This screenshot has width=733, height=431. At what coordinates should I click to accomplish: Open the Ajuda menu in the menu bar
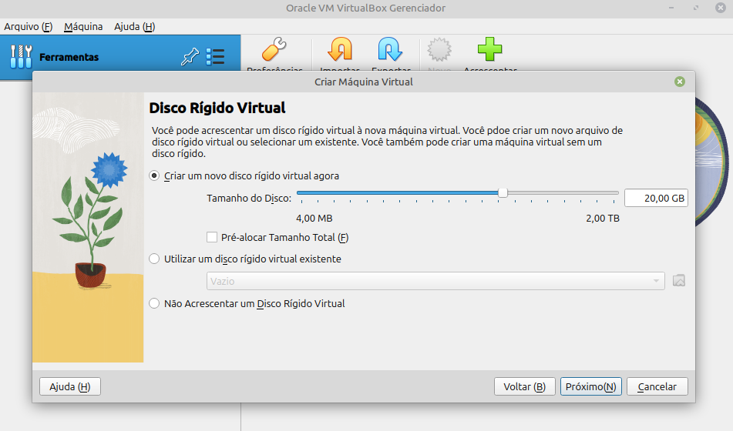point(134,26)
